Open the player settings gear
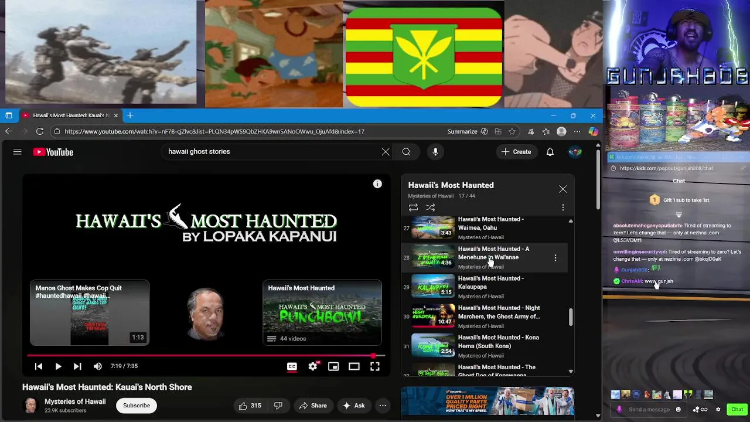 click(x=313, y=366)
